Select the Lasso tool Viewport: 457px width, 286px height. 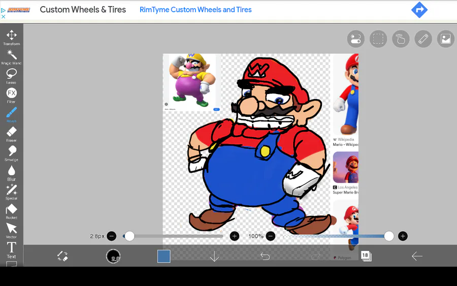click(x=11, y=76)
